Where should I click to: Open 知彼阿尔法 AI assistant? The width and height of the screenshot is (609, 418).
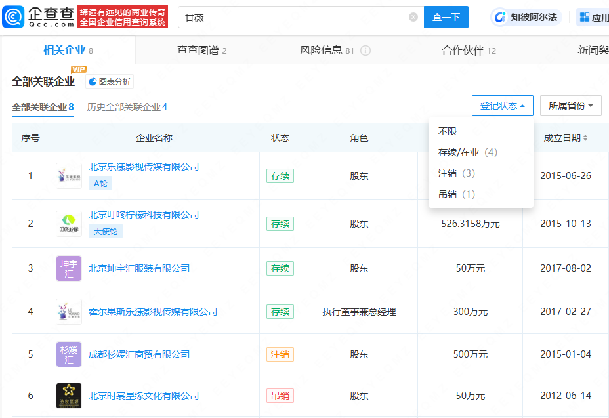pos(527,17)
